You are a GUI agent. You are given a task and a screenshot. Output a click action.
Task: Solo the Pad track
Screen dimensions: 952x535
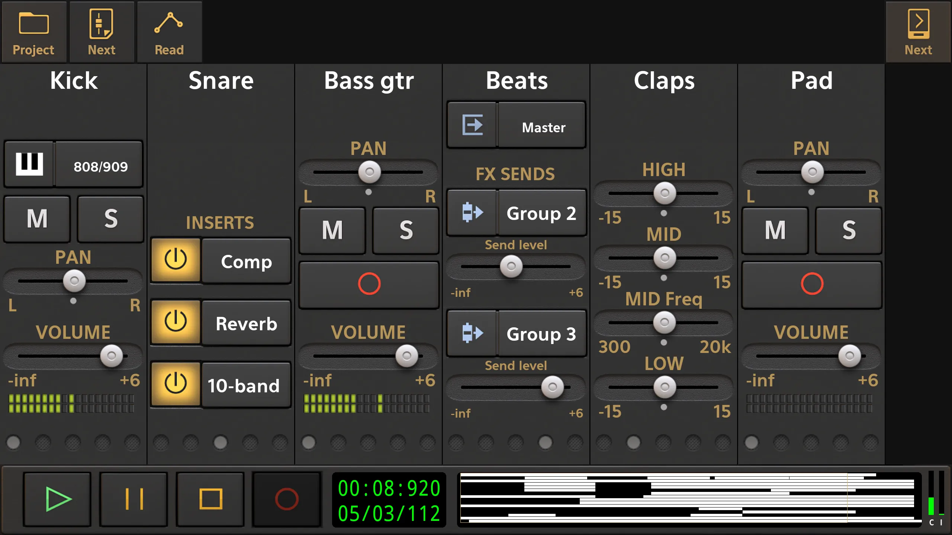pyautogui.click(x=849, y=231)
